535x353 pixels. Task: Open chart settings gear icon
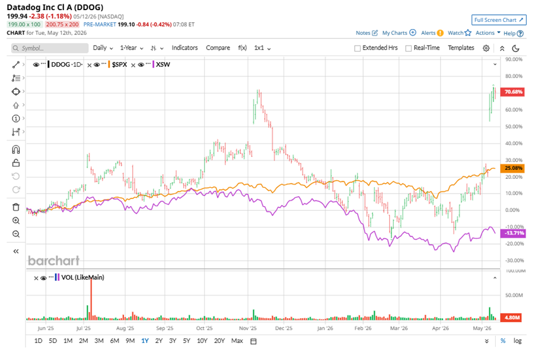coord(486,49)
